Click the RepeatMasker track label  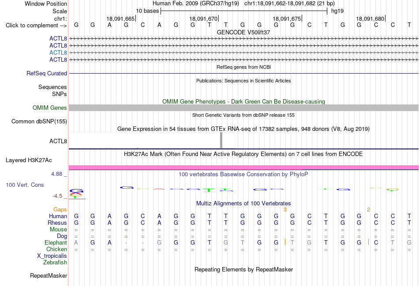pyautogui.click(x=49, y=275)
